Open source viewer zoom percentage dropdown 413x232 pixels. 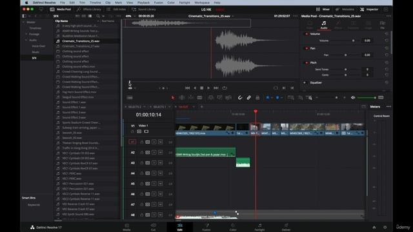coord(131,16)
